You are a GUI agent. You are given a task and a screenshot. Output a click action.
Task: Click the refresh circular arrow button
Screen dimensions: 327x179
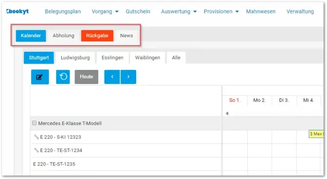pyautogui.click(x=63, y=77)
